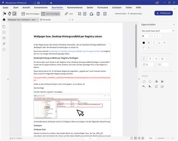Select Zeilenmodus radio button
The width and height of the screenshot is (178, 141).
coord(113,13)
